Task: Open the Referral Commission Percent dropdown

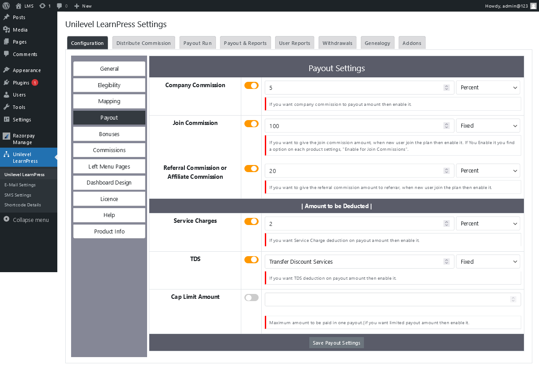Action: click(488, 170)
